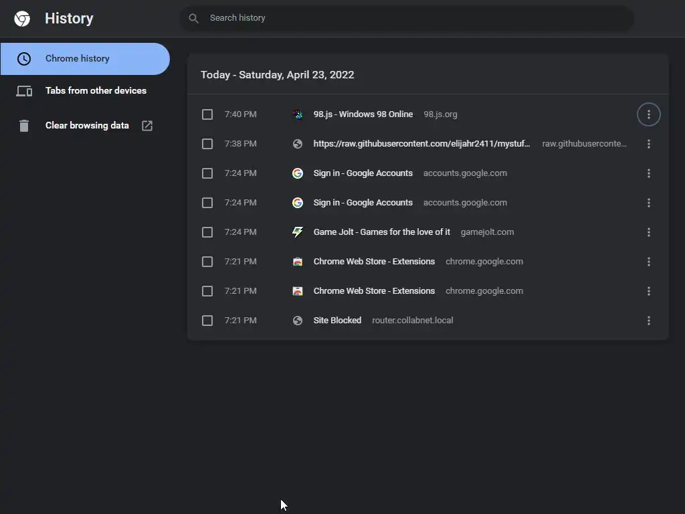Click the Chrome logo icon
The image size is (685, 514).
pyautogui.click(x=22, y=19)
